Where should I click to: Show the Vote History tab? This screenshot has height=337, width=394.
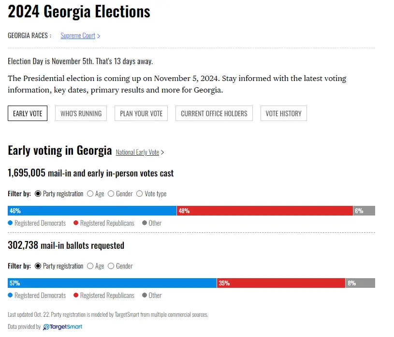(283, 114)
